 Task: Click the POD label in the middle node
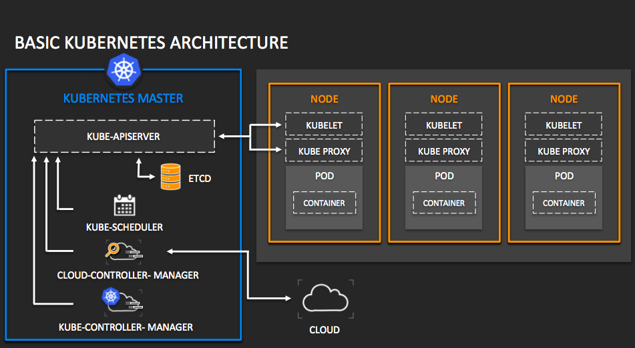pos(444,176)
